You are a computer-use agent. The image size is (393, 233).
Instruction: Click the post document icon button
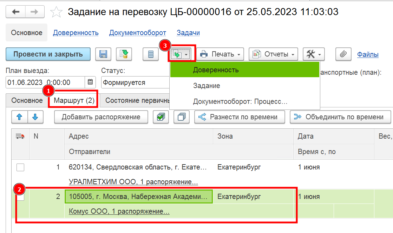[124, 54]
